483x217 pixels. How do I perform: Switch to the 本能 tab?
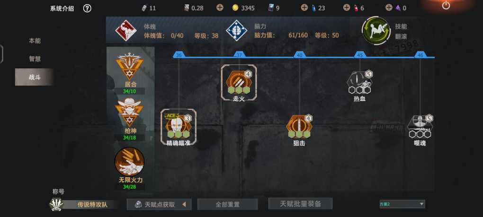click(x=35, y=41)
